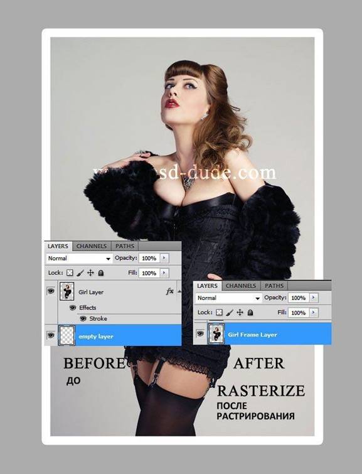The width and height of the screenshot is (362, 474).
Task: Click lock transparent pixels icon in left panel
Action: coord(70,272)
